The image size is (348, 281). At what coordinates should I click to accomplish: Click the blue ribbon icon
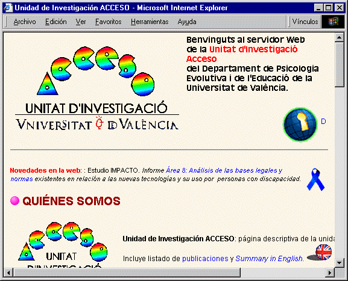tap(315, 179)
